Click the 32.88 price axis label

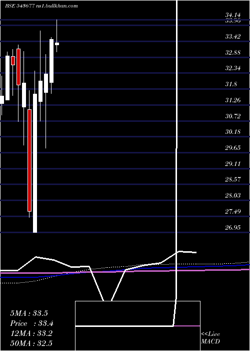[233, 53]
